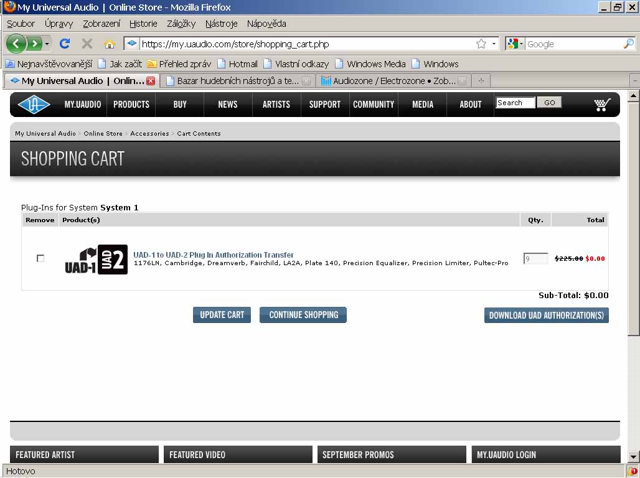
Task: Click the Continue Shopping button
Action: [x=303, y=315]
